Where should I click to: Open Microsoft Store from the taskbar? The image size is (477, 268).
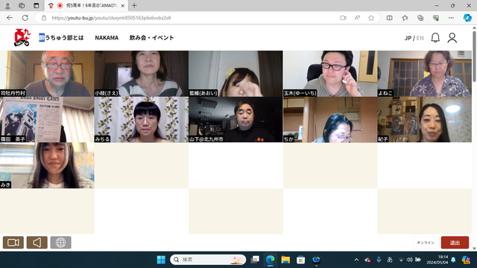pos(301,260)
